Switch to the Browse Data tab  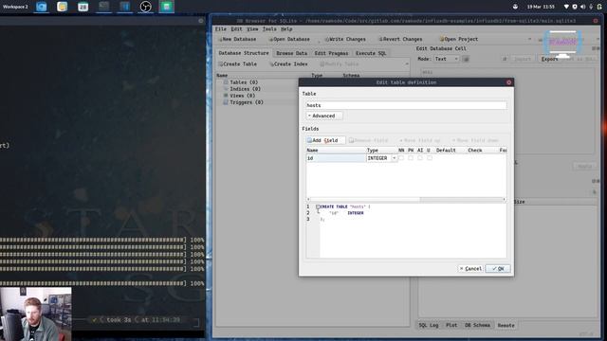[x=291, y=53]
